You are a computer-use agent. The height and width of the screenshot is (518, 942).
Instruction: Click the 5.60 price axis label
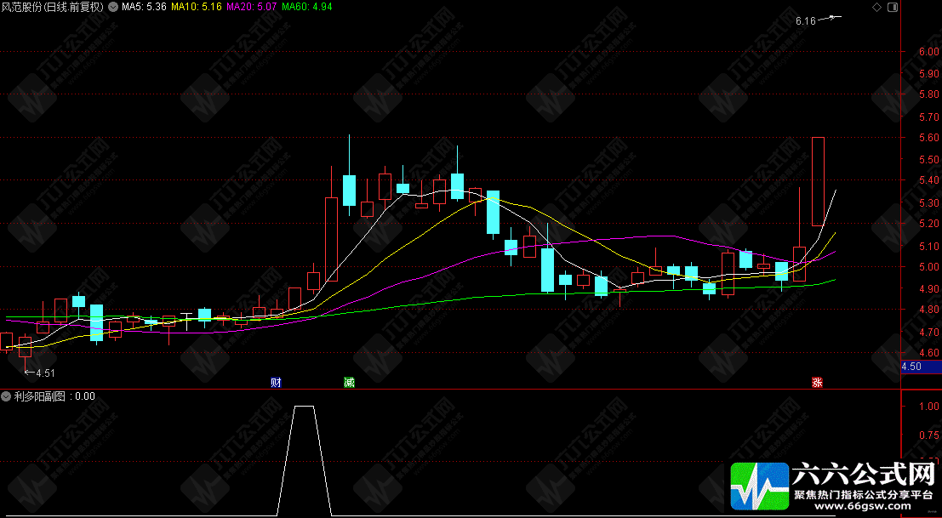(x=929, y=138)
